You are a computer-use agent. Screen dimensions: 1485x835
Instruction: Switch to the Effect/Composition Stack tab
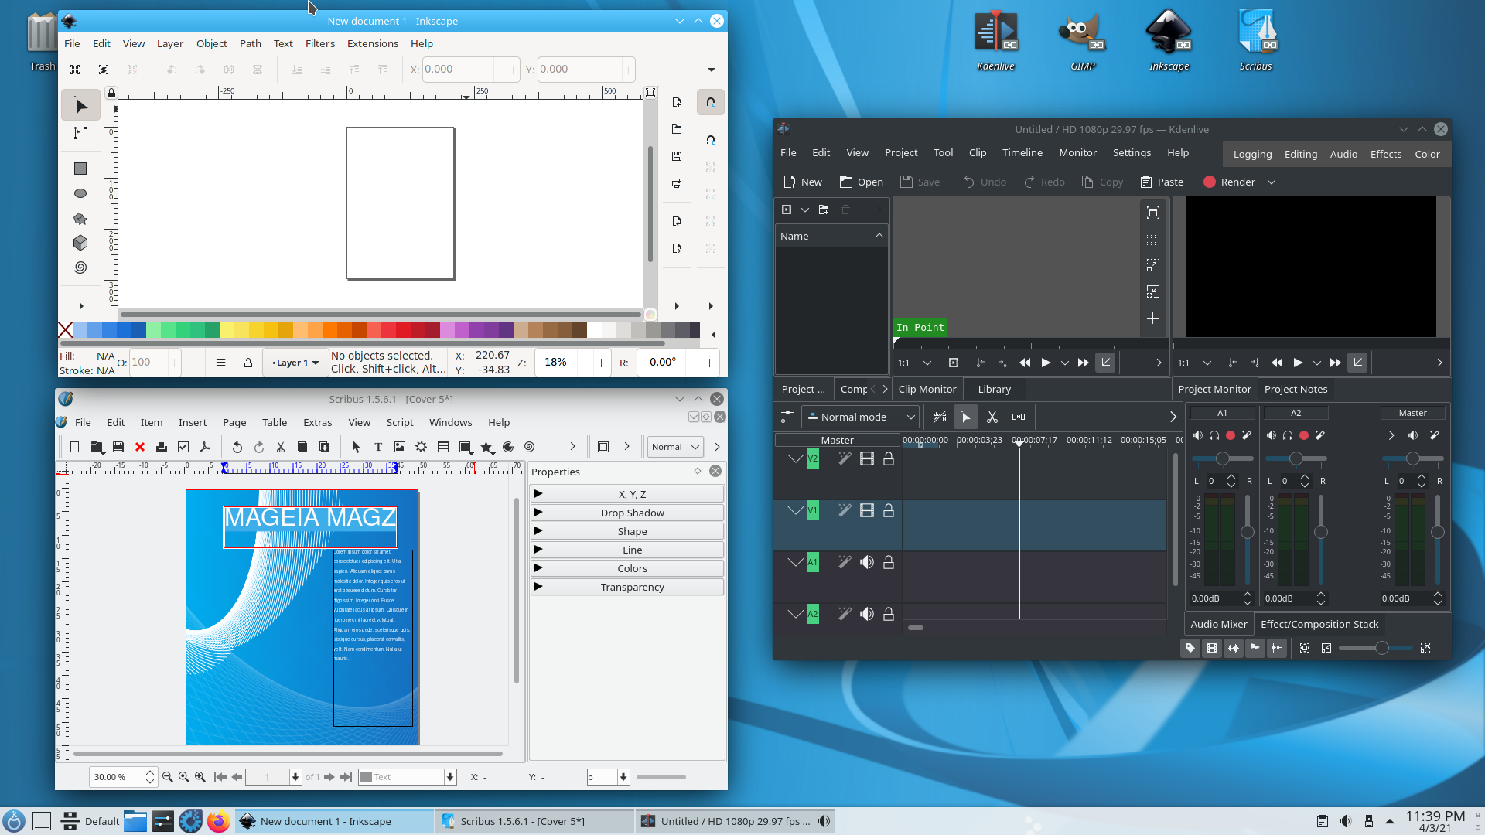coord(1319,624)
